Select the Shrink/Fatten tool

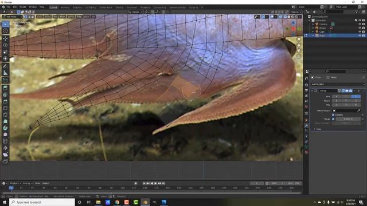click(x=5, y=148)
